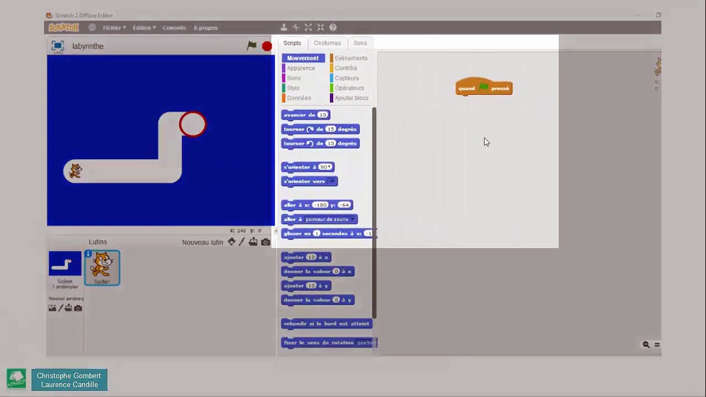
Task: Take a new backdrop photo with camera
Action: [x=78, y=308]
